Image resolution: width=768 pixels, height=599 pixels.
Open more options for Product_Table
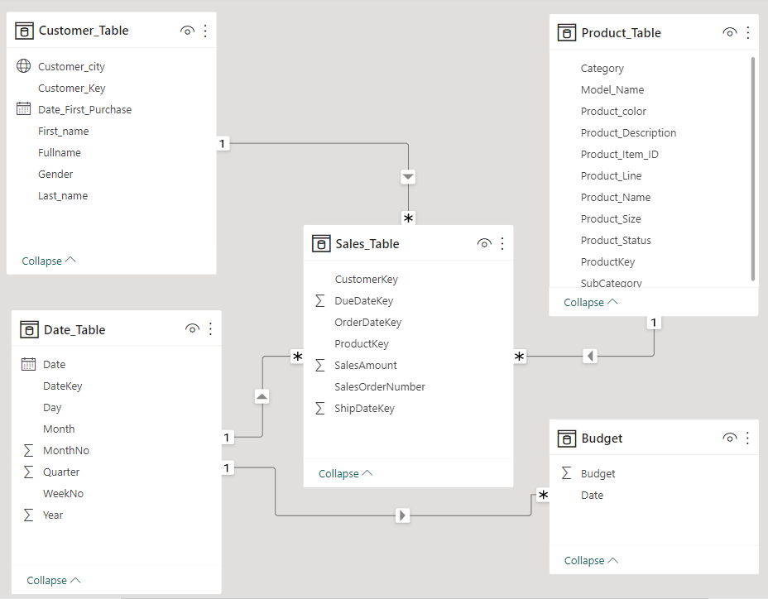click(x=748, y=33)
